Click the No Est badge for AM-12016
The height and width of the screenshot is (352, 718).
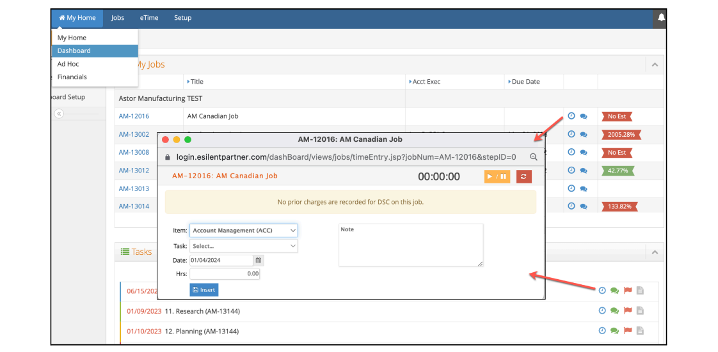617,116
